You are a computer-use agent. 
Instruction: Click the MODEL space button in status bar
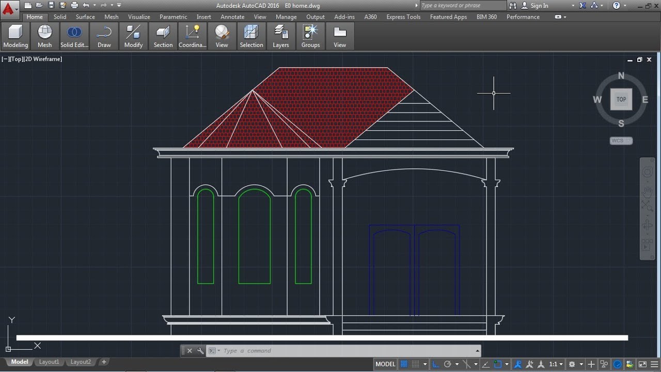click(x=385, y=364)
